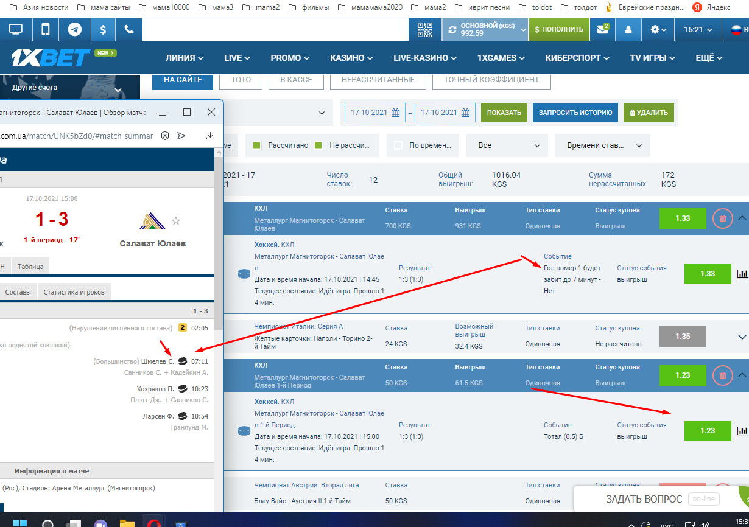Viewport: 749px width, 527px height.
Task: Open the ЕЩЁ menu
Action: 709,58
